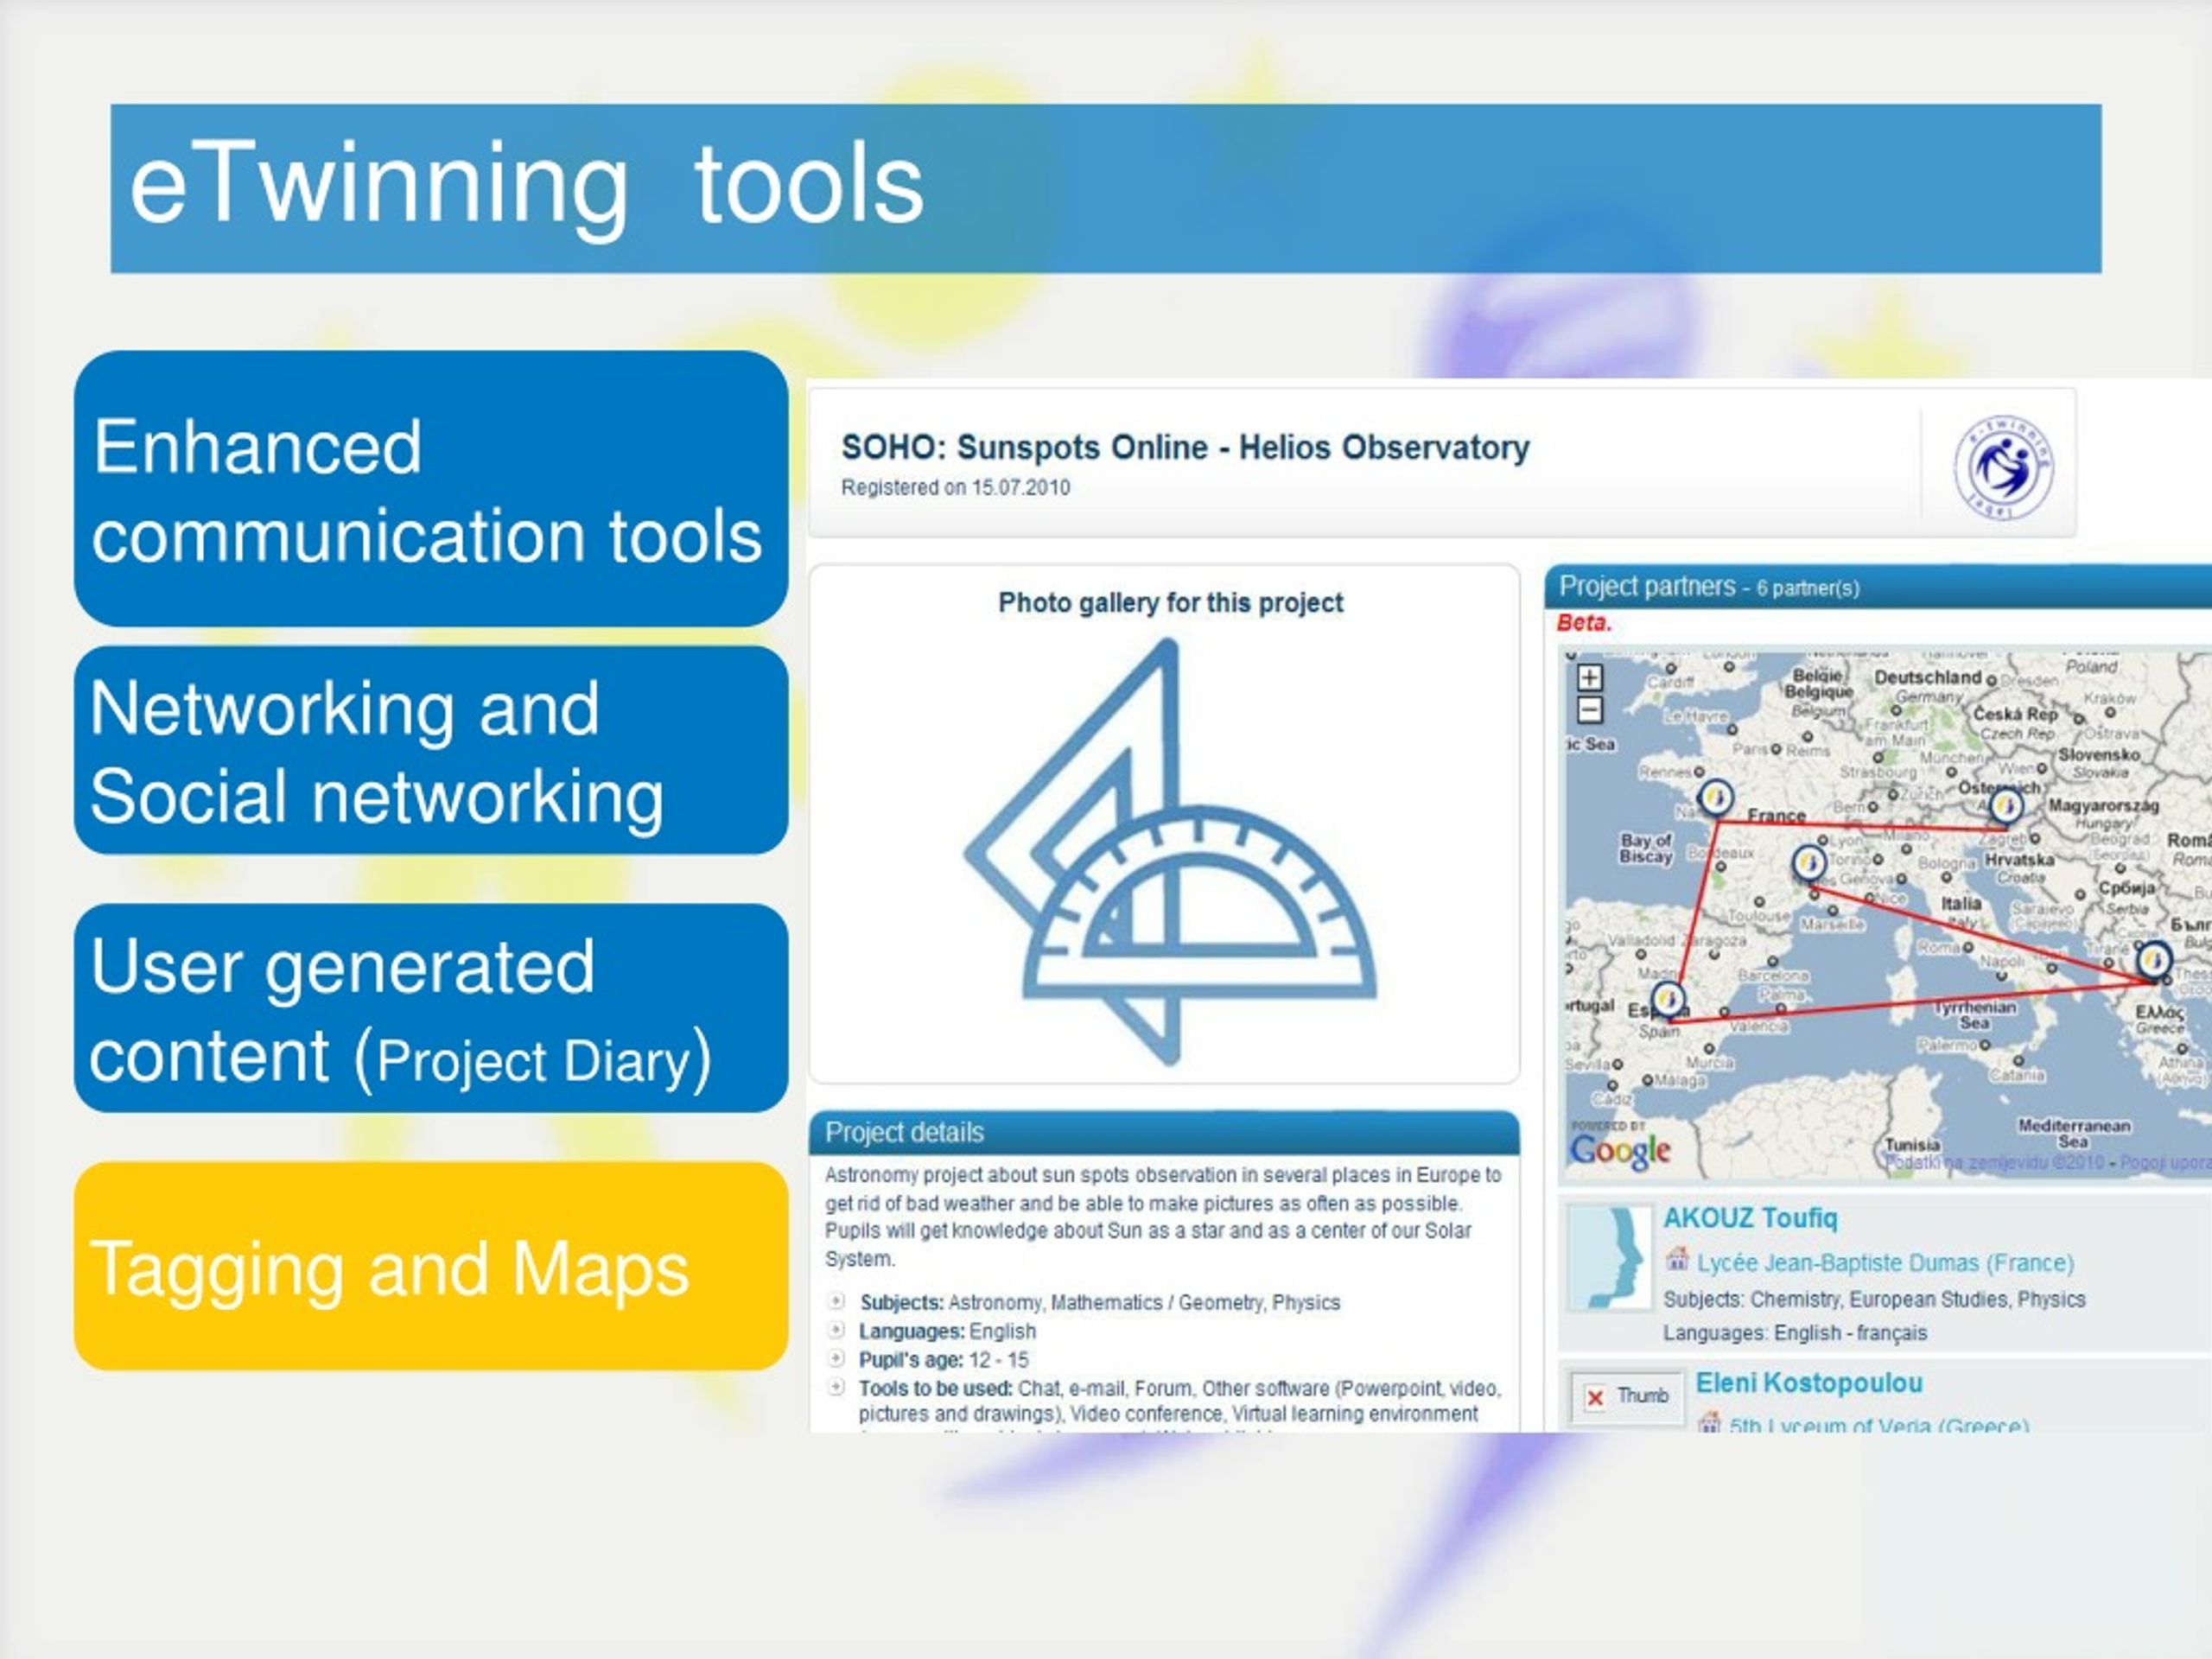Select the Enhanced communication tools box
The height and width of the screenshot is (1659, 2212).
431,489
